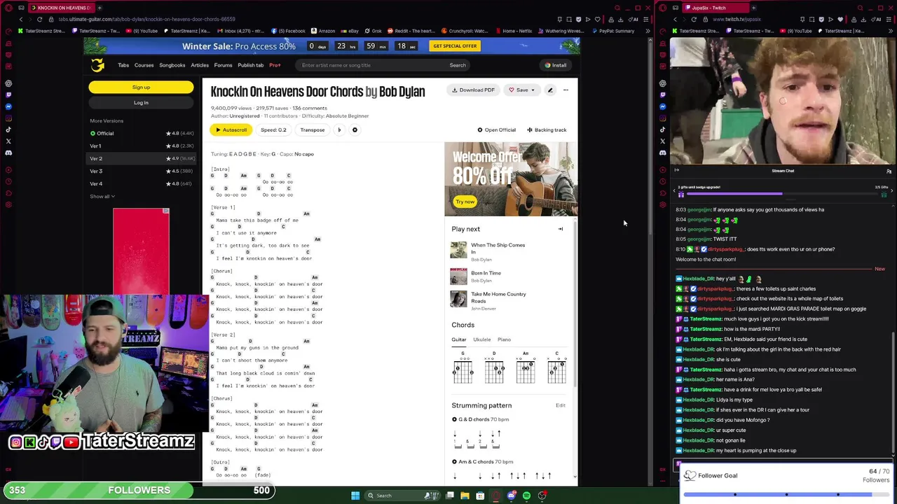897x504 pixels.
Task: Click Hexblade_DR username in hey y'all message
Action: point(698,279)
